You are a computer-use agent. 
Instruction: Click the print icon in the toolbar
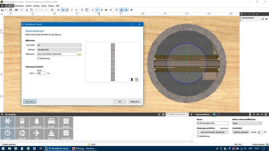coord(10,10)
